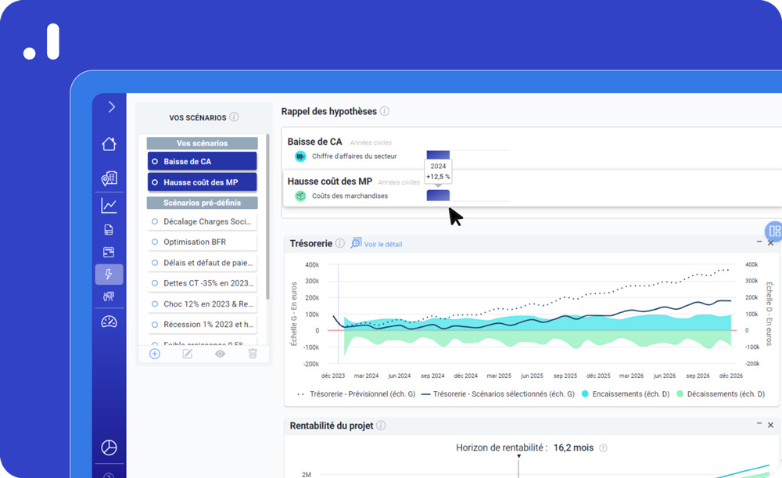Click the Hausse coût des MP hypothesis heading

[x=330, y=181]
